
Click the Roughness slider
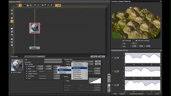pos(46,76)
